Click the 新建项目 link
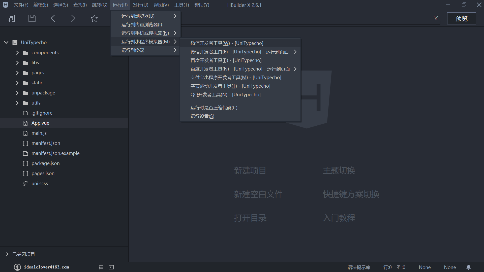 (250, 171)
